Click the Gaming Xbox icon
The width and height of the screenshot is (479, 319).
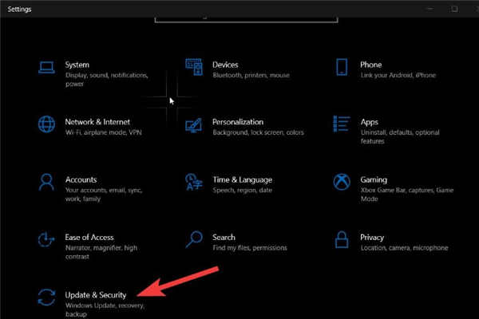click(341, 183)
